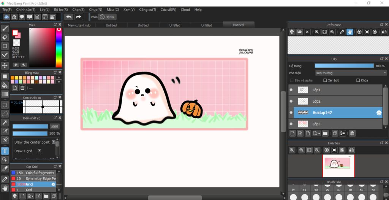The height and width of the screenshot is (200, 389).
Task: Click the brush size 1000 slider bar
Action: [x=30, y=127]
